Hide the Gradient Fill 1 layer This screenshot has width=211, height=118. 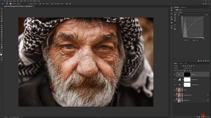click(x=174, y=80)
